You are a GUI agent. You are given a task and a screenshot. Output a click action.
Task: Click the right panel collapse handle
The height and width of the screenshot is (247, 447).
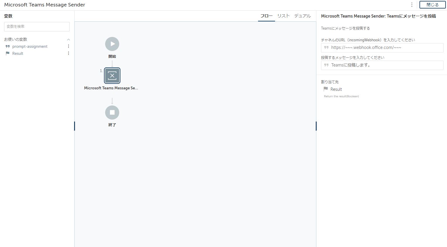(316, 126)
